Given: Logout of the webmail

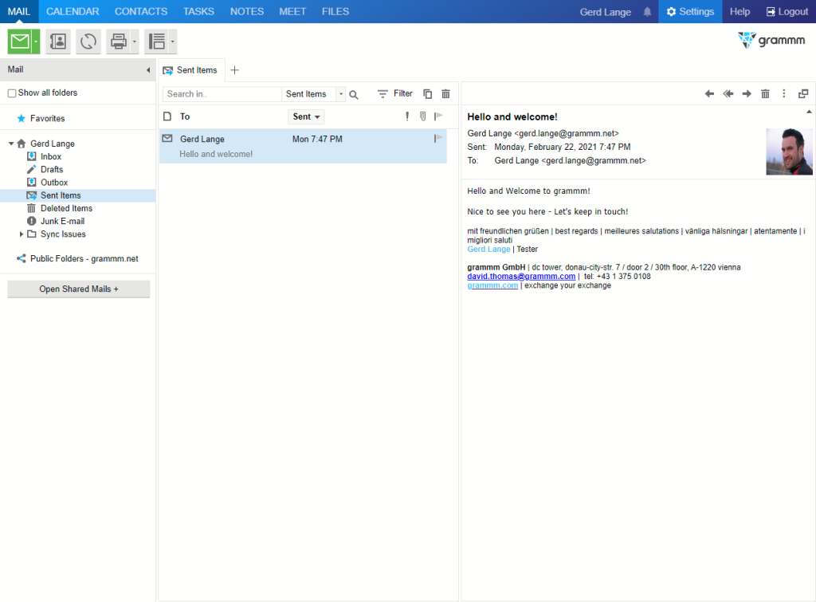Looking at the screenshot, I should (787, 11).
